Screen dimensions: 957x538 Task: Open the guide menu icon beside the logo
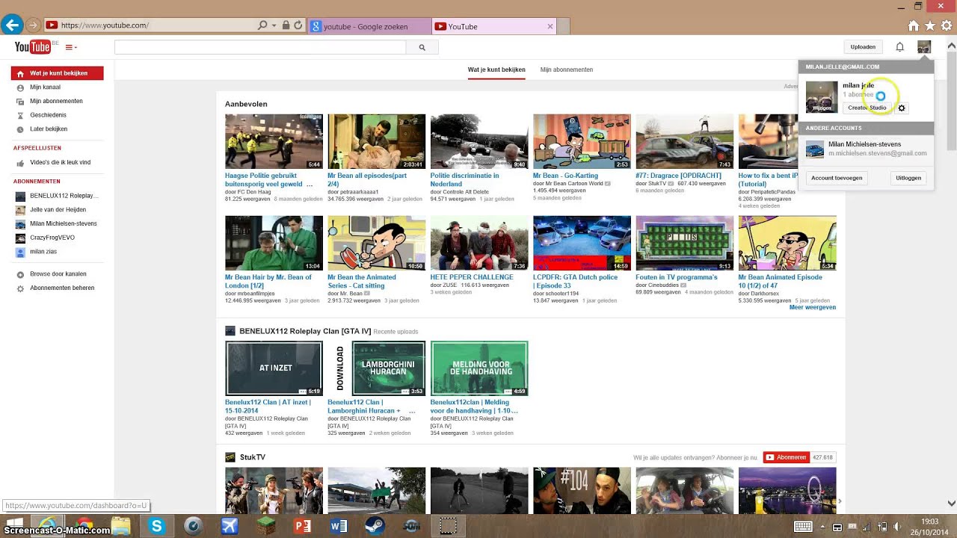tap(71, 47)
